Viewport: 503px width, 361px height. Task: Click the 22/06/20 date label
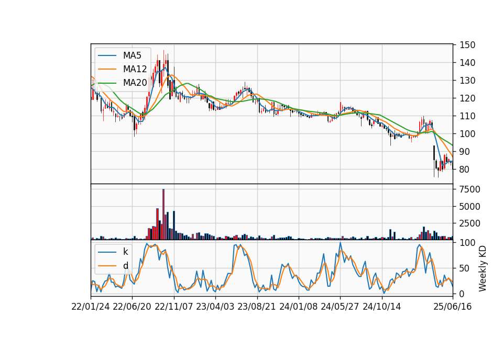[x=132, y=307]
